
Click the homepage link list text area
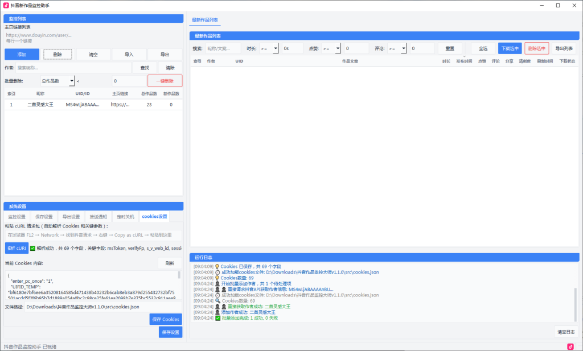pos(93,38)
